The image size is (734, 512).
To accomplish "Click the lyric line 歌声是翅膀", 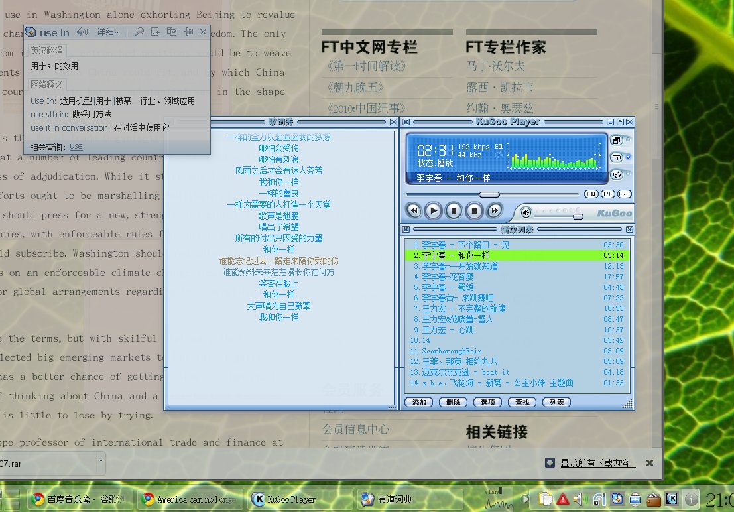I will point(278,216).
